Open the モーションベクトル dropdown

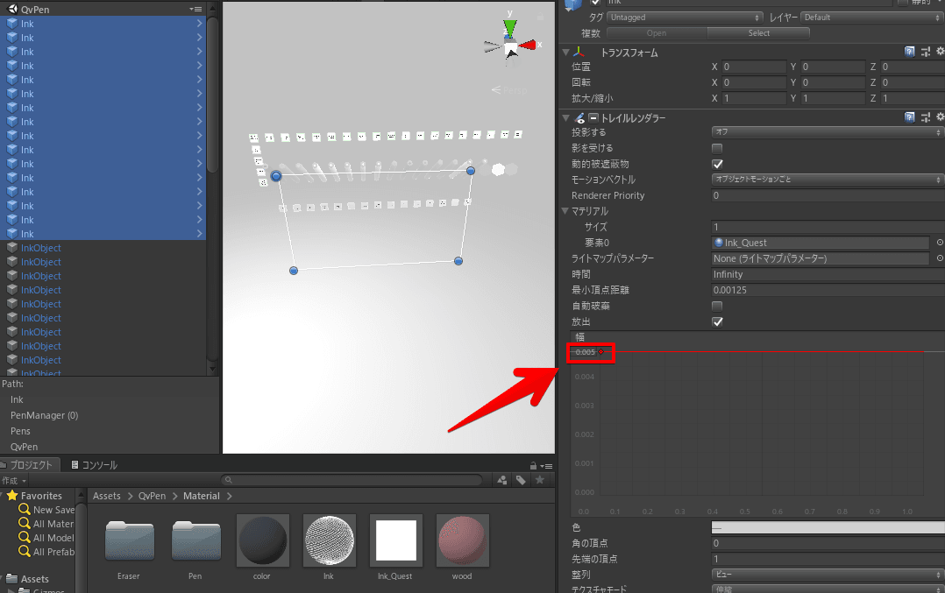tap(827, 180)
